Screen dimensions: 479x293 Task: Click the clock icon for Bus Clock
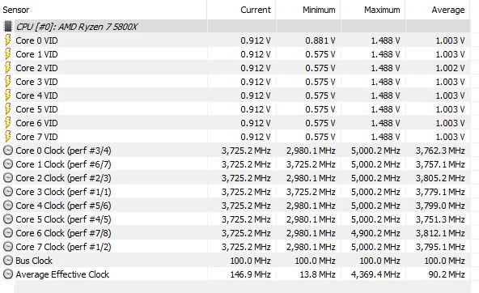[8, 261]
